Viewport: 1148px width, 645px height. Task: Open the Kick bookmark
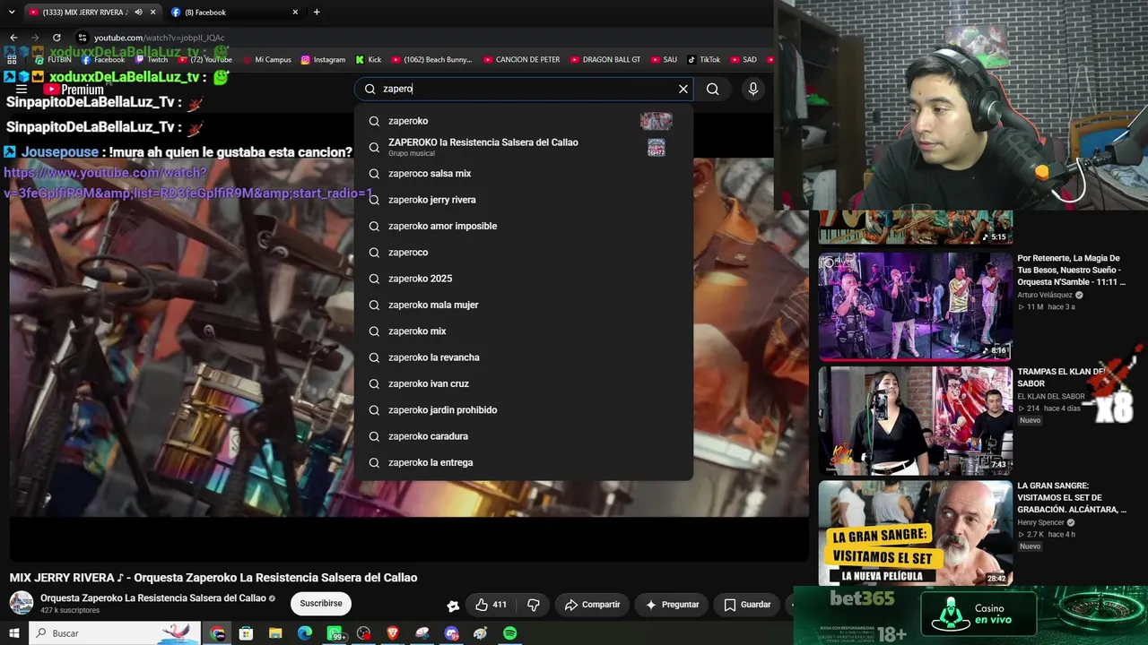[x=369, y=60]
